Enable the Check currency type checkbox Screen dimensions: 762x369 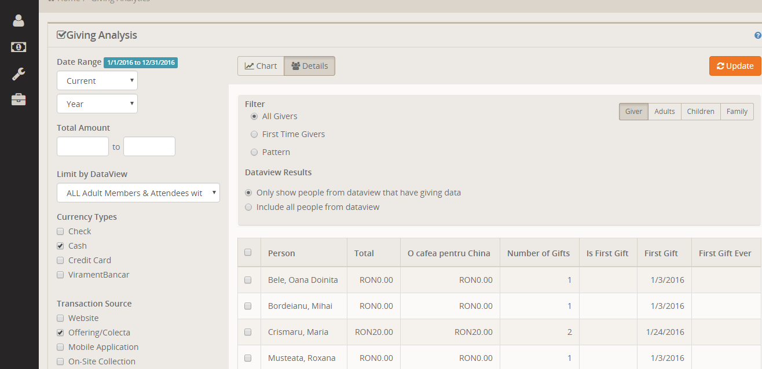[60, 231]
